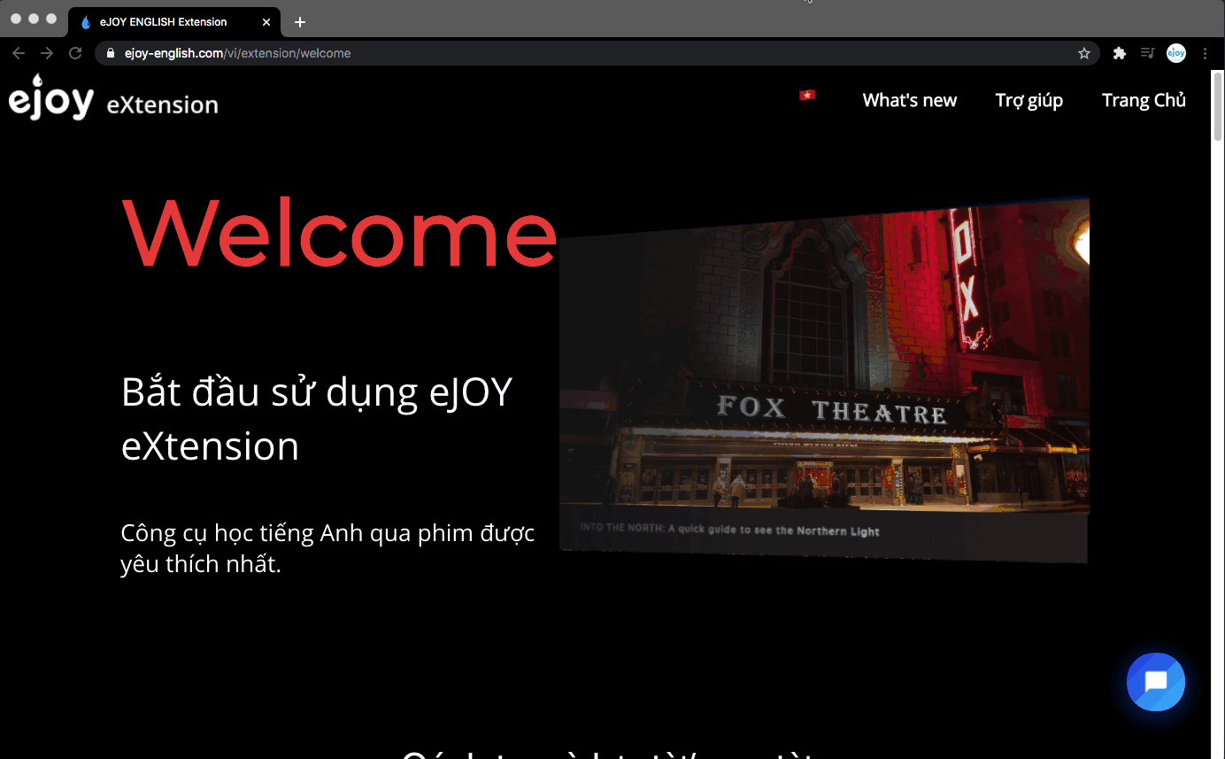Viewport: 1225px width, 759px height.
Task: Go back to the previous page
Action: [x=19, y=53]
